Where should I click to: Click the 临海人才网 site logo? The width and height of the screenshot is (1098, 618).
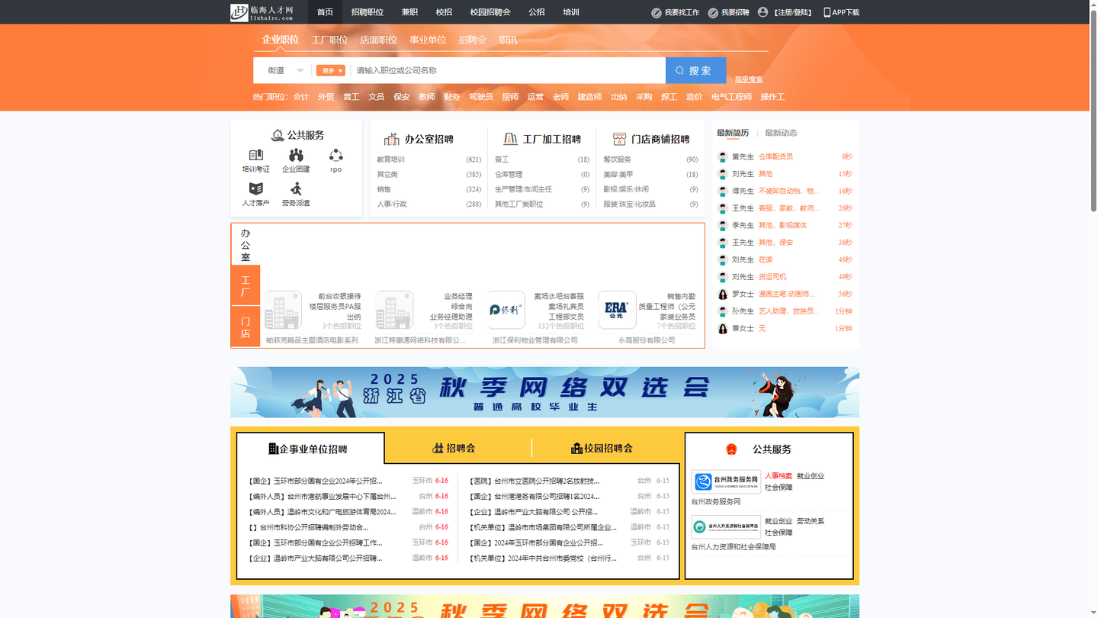[x=262, y=12]
